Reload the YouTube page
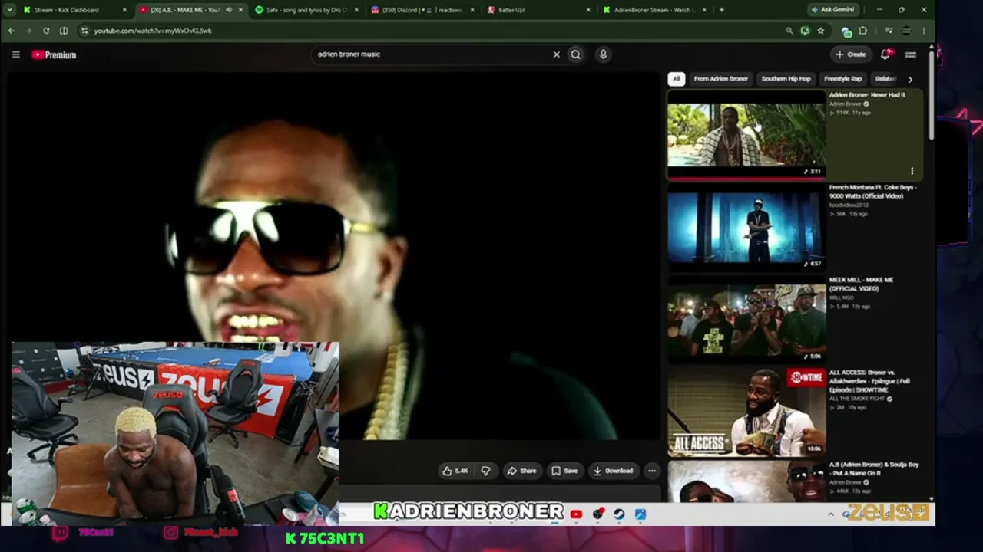Screen dimensions: 983x552 pyautogui.click(x=46, y=31)
